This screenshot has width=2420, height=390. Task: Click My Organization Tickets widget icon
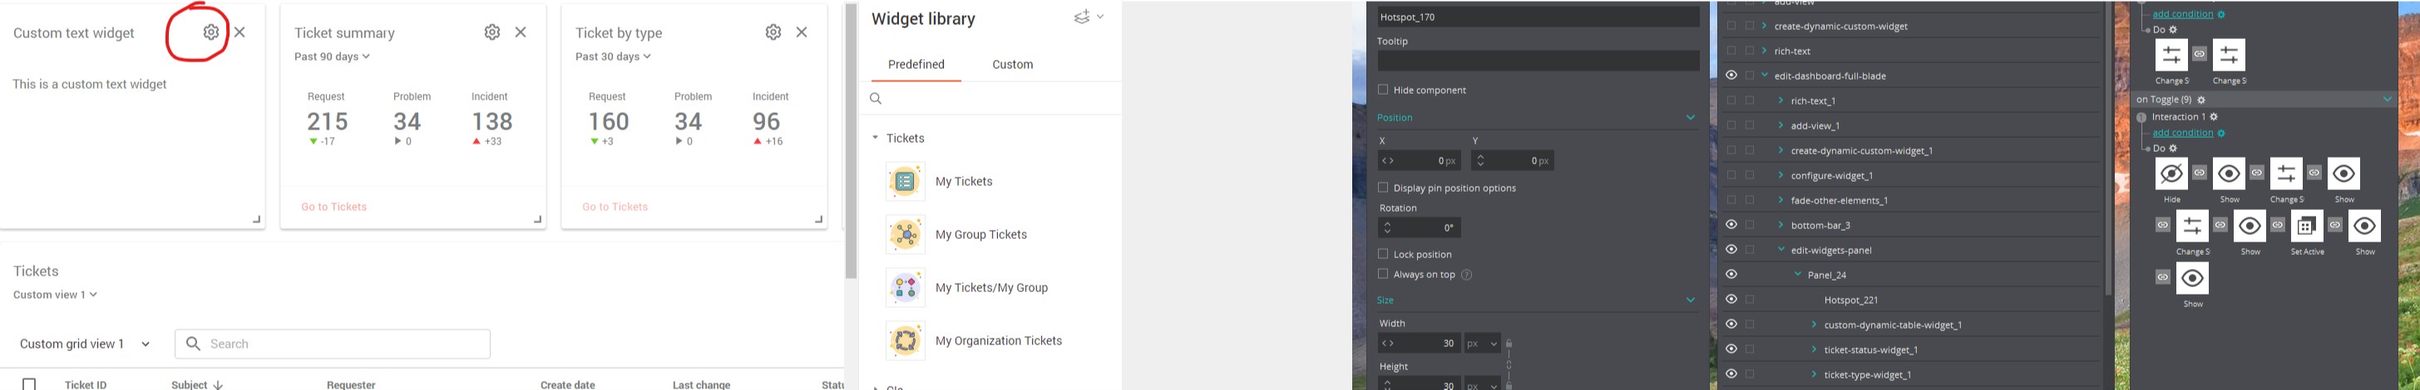coord(905,340)
